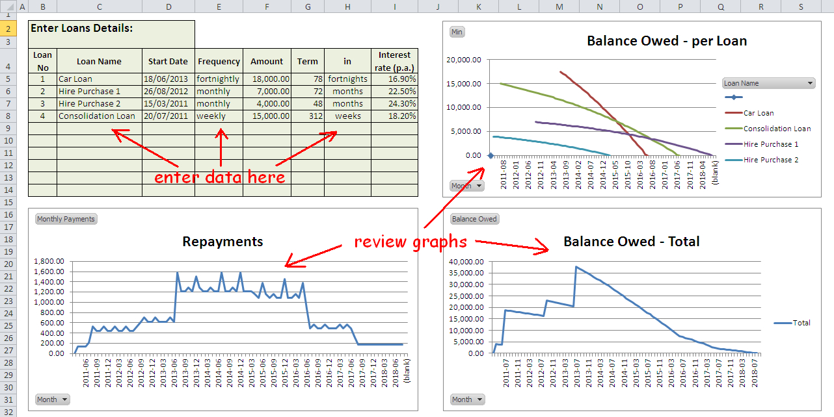Click the Monthly Payments field button
The height and width of the screenshot is (417, 834).
pyautogui.click(x=66, y=219)
